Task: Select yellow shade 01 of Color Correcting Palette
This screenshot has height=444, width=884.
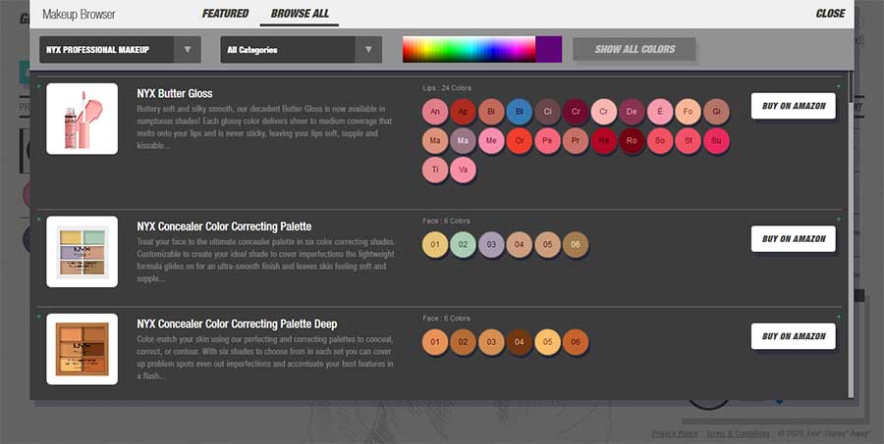Action: (435, 245)
